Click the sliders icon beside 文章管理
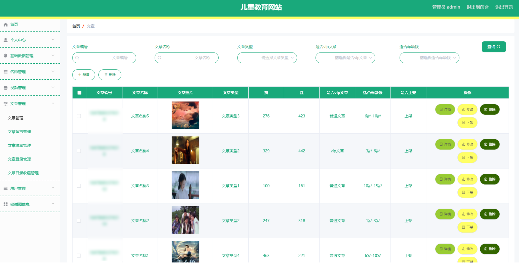519x263 pixels. pos(6,104)
